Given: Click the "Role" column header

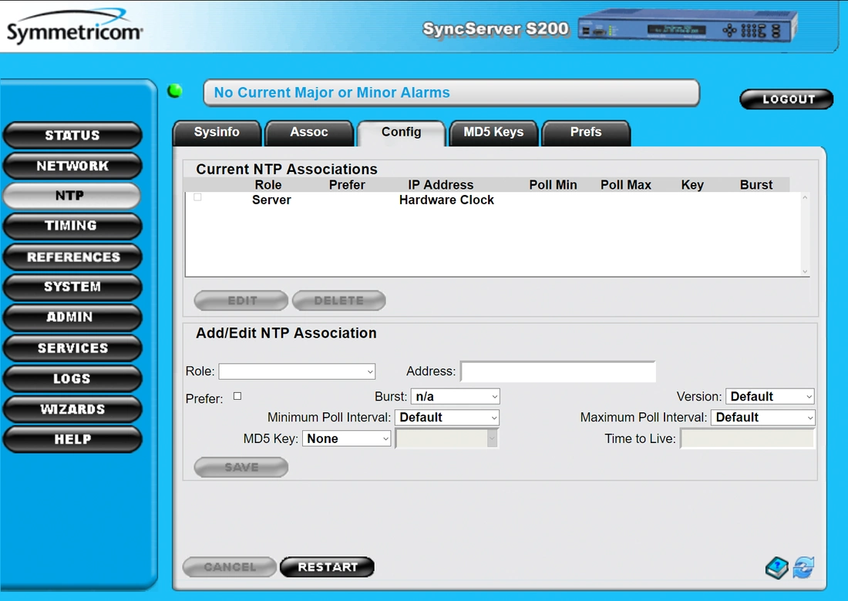Looking at the screenshot, I should pyautogui.click(x=268, y=185).
